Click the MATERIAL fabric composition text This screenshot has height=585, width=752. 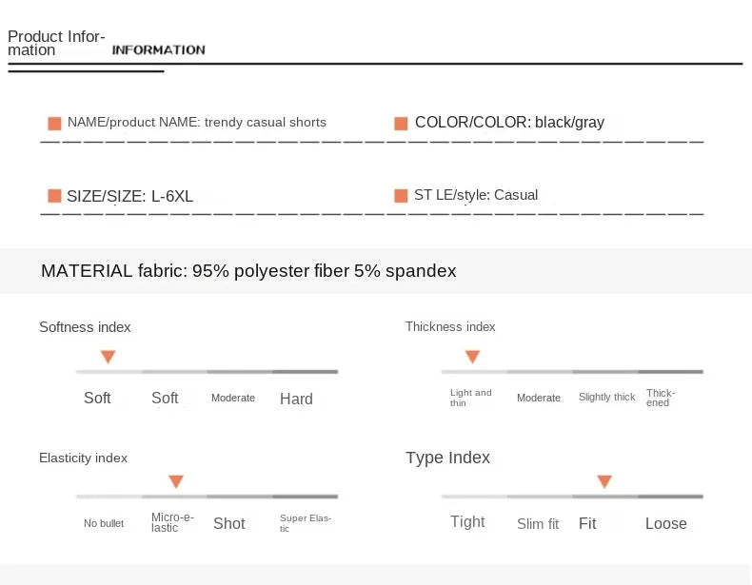[248, 271]
